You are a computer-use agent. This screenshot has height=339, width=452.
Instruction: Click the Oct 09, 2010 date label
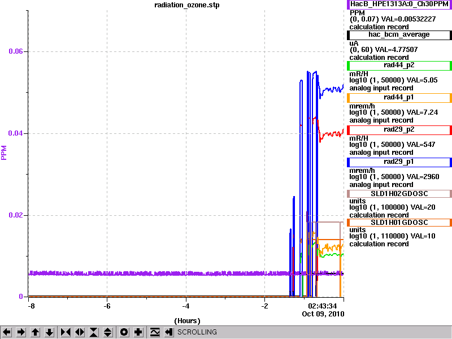coord(323,314)
